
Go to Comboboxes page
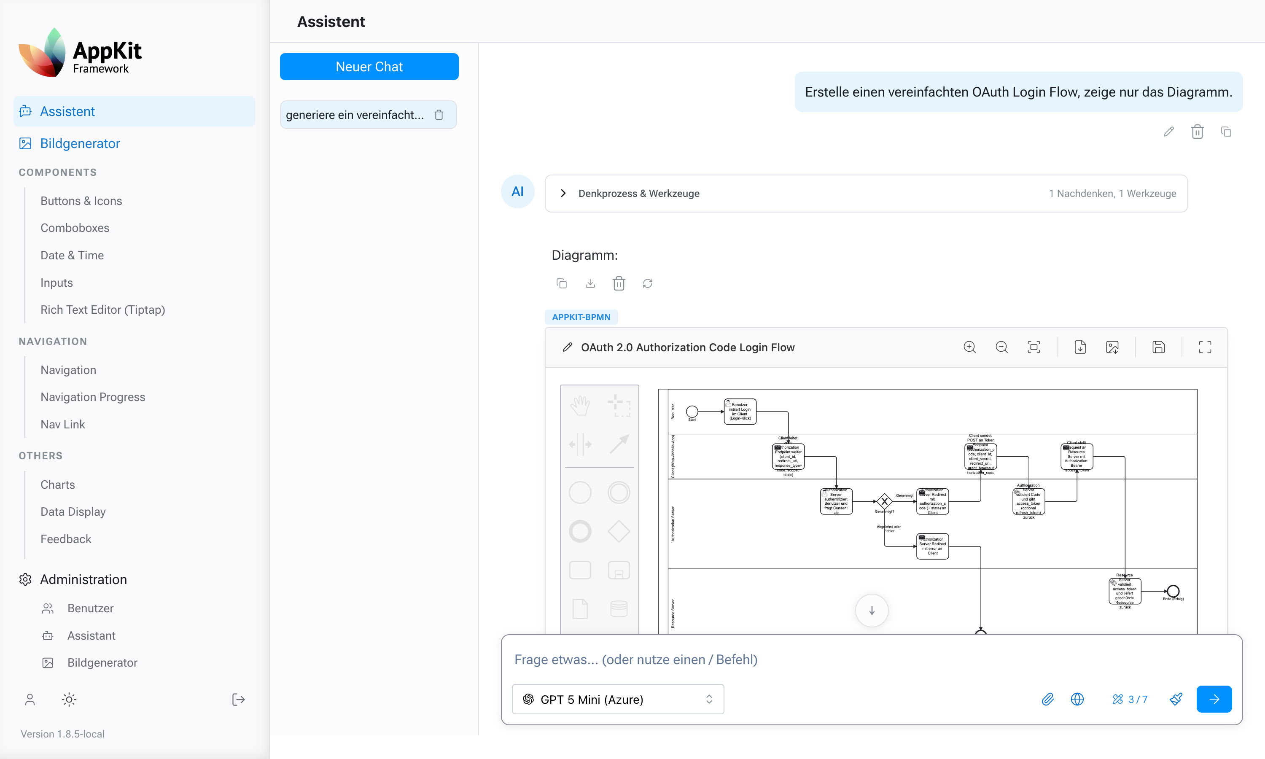coord(75,228)
